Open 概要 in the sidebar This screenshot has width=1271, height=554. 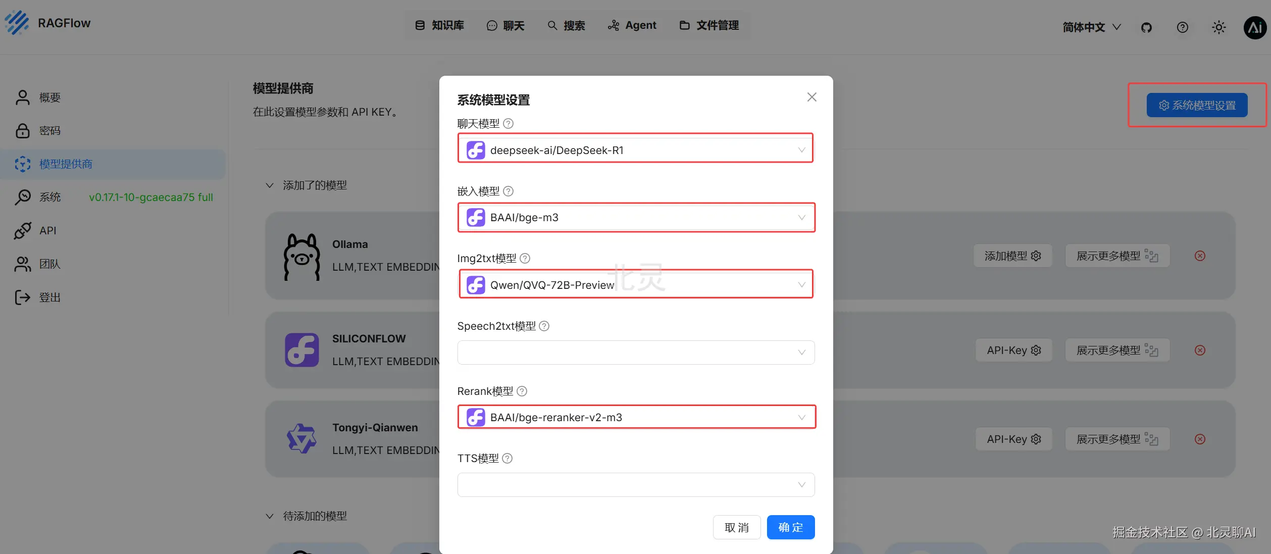click(x=113, y=97)
